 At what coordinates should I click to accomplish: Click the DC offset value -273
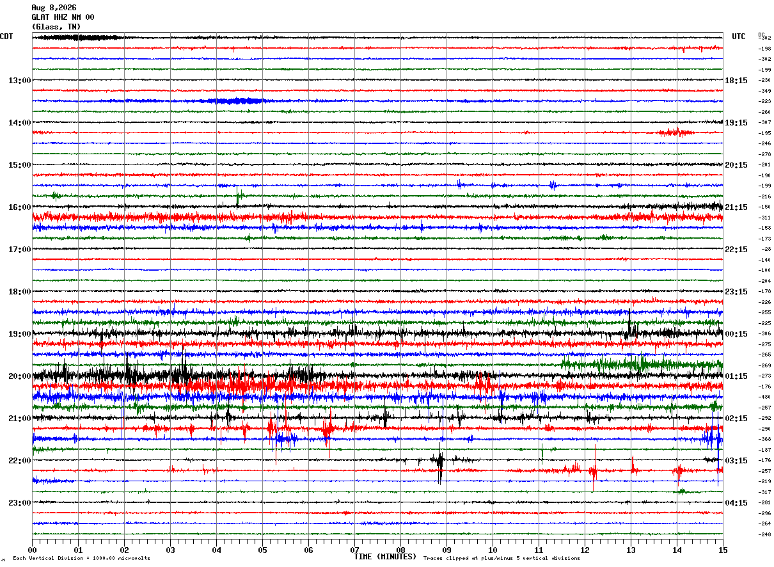tap(764, 376)
